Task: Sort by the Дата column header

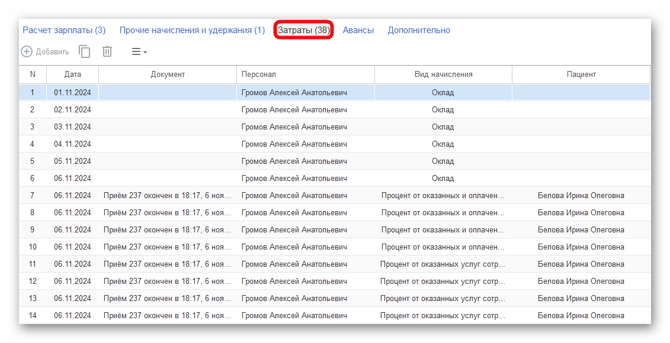Action: tap(73, 75)
